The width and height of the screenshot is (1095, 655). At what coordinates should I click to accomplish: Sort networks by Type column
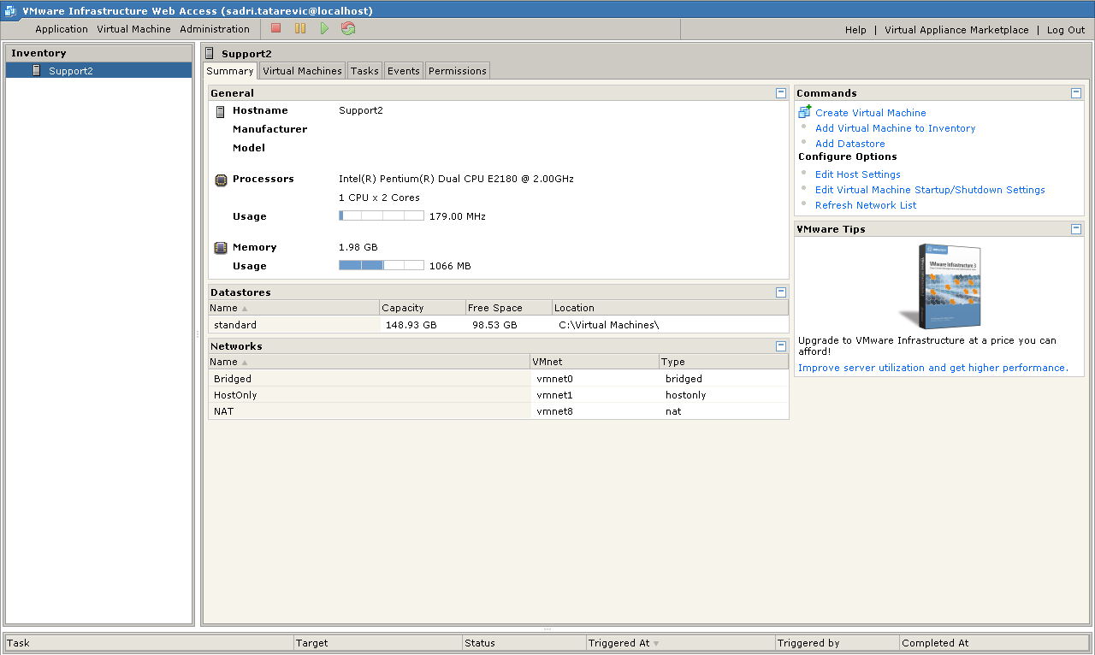(x=724, y=362)
